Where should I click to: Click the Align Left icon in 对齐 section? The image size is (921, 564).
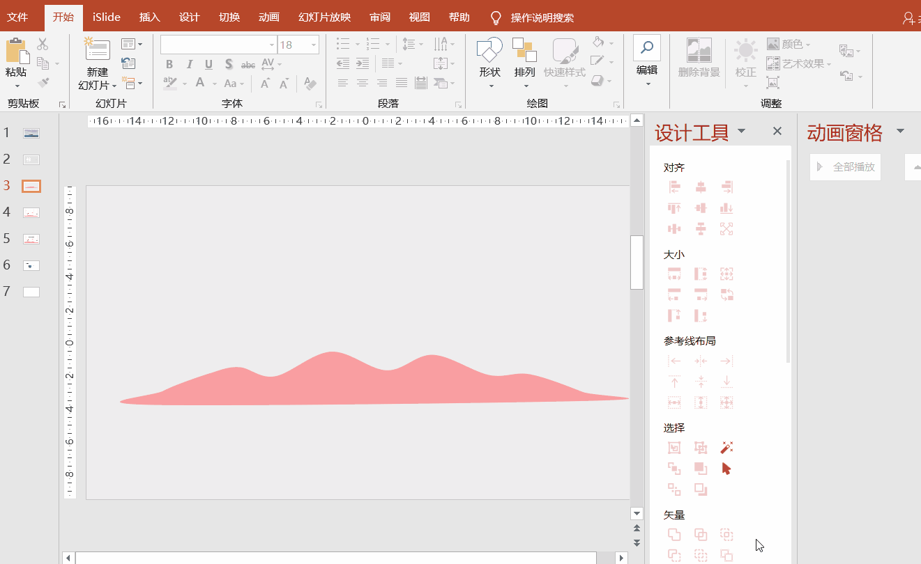[x=674, y=187]
